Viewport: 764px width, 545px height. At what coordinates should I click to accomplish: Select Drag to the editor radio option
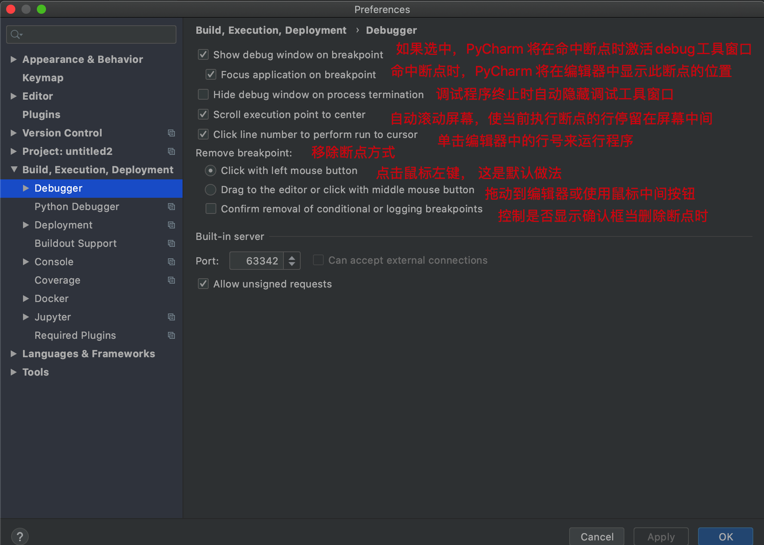(211, 190)
